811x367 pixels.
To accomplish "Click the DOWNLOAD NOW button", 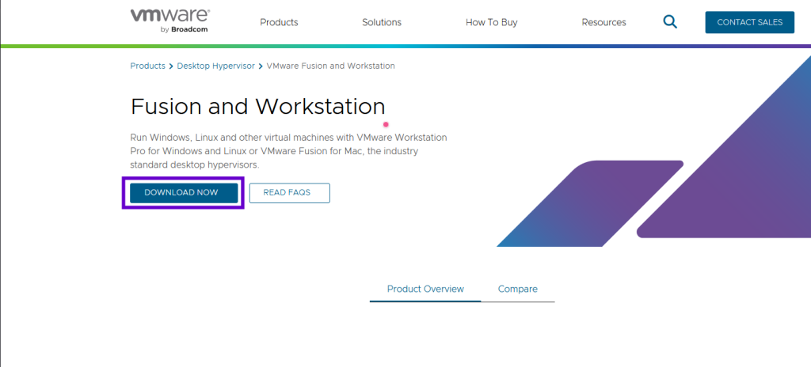I will pyautogui.click(x=184, y=193).
